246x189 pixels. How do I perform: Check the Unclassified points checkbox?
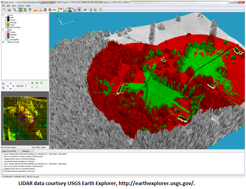(6, 40)
